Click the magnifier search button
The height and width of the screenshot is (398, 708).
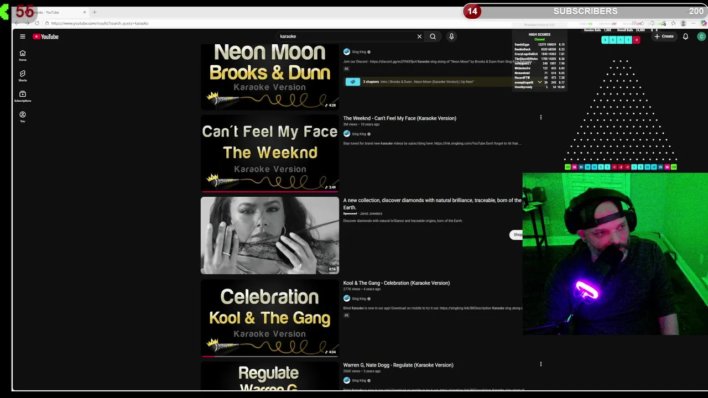click(x=433, y=36)
